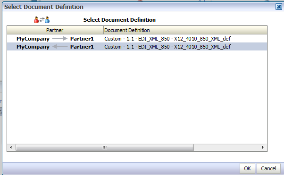Cancel the document definition dialog
The height and width of the screenshot is (175, 284).
pyautogui.click(x=268, y=168)
